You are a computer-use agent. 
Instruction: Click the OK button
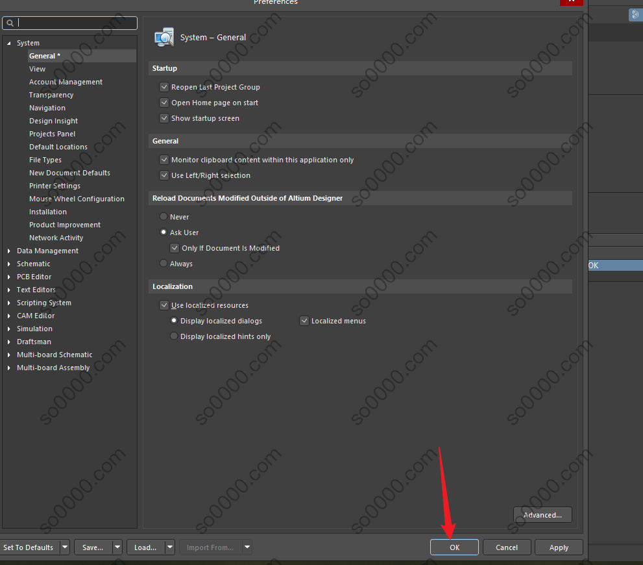click(x=454, y=547)
